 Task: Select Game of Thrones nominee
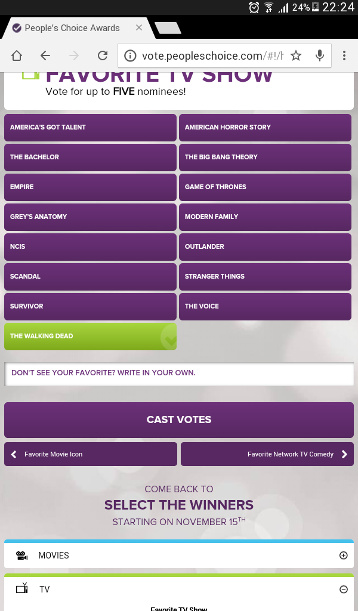point(266,187)
